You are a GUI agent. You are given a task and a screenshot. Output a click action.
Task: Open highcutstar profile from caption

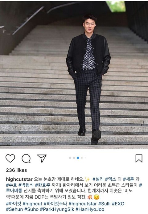point(19,179)
